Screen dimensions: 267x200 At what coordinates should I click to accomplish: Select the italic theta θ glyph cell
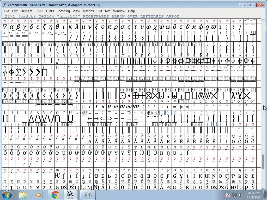coord(57,27)
